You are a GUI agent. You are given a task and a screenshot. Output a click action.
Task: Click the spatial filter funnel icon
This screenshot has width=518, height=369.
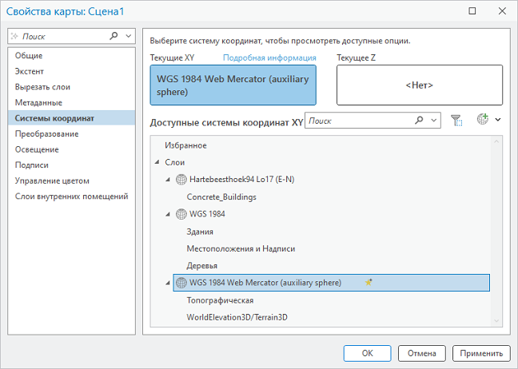pos(456,120)
